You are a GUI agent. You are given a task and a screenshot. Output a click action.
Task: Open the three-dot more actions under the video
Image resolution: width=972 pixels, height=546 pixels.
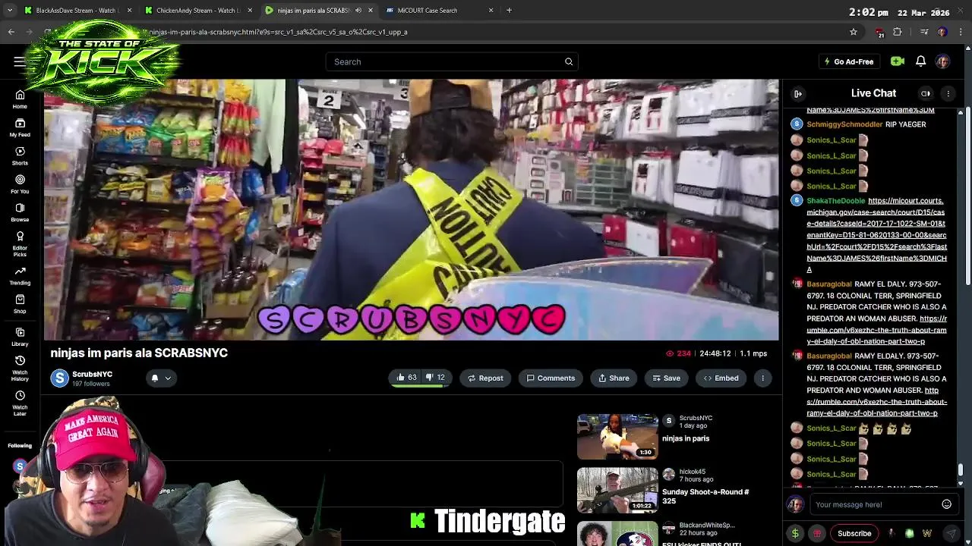[x=763, y=378]
